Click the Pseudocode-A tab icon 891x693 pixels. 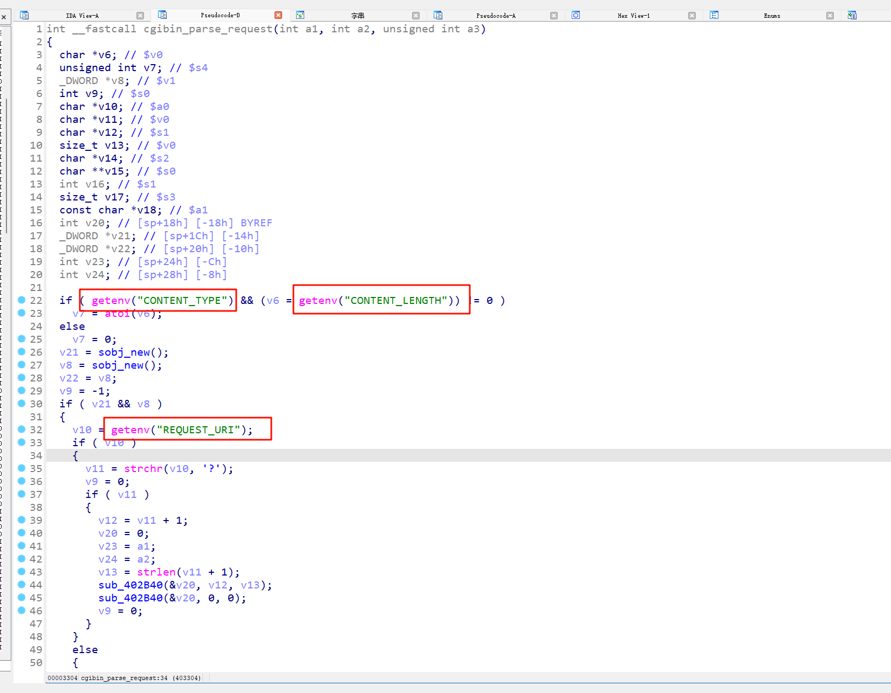click(438, 15)
